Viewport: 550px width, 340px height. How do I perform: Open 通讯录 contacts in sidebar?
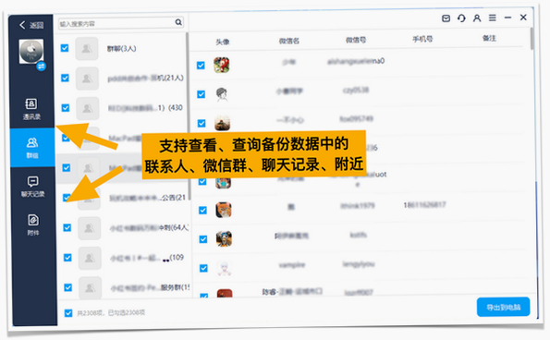[x=31, y=109]
